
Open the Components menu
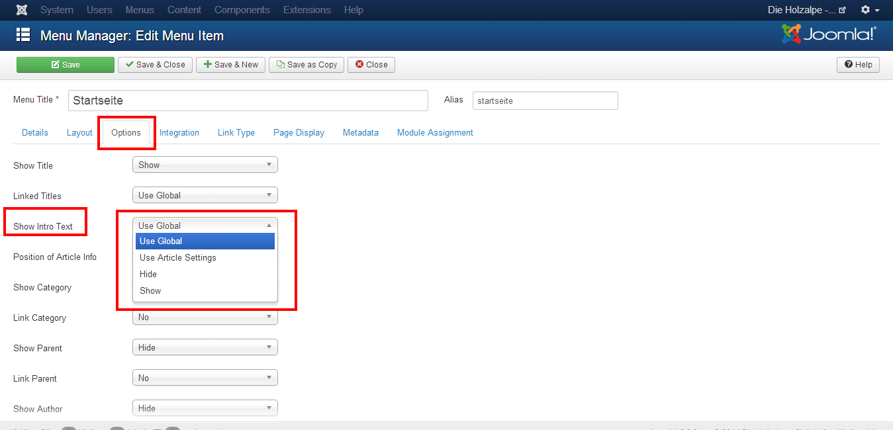pyautogui.click(x=242, y=10)
